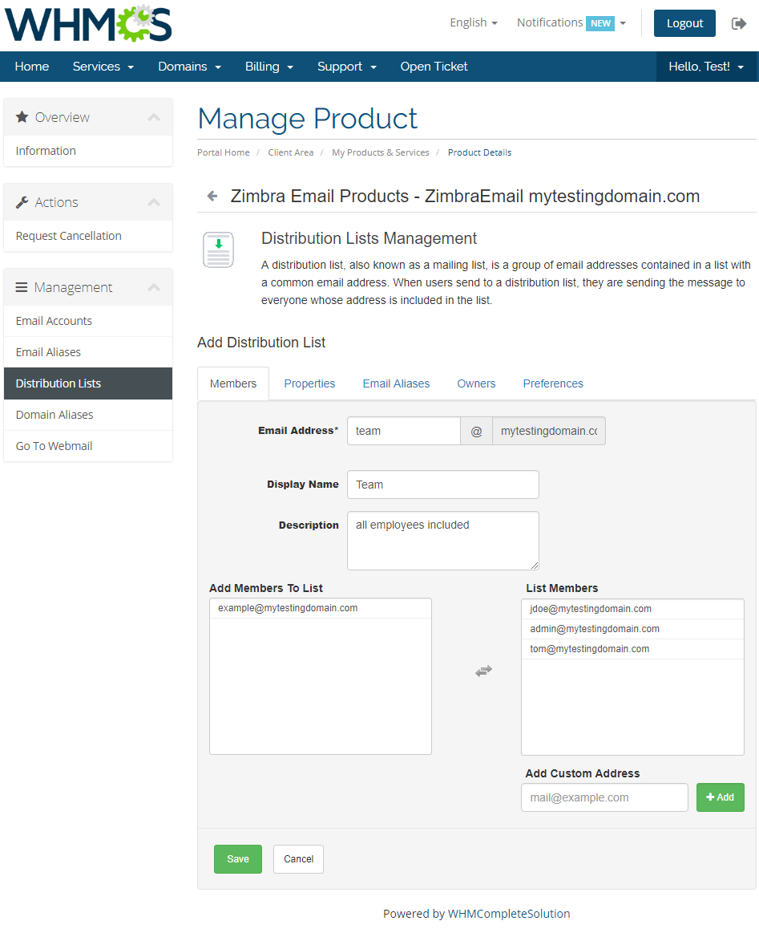This screenshot has width=759, height=933.
Task: Go to Home in navigation bar
Action: (32, 67)
